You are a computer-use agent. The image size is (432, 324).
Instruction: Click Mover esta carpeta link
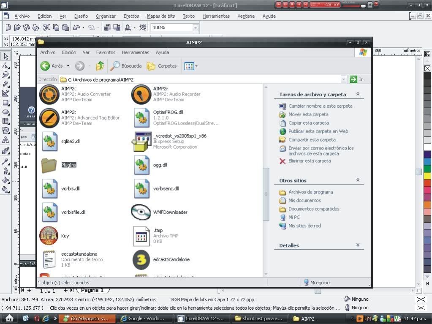pos(308,114)
